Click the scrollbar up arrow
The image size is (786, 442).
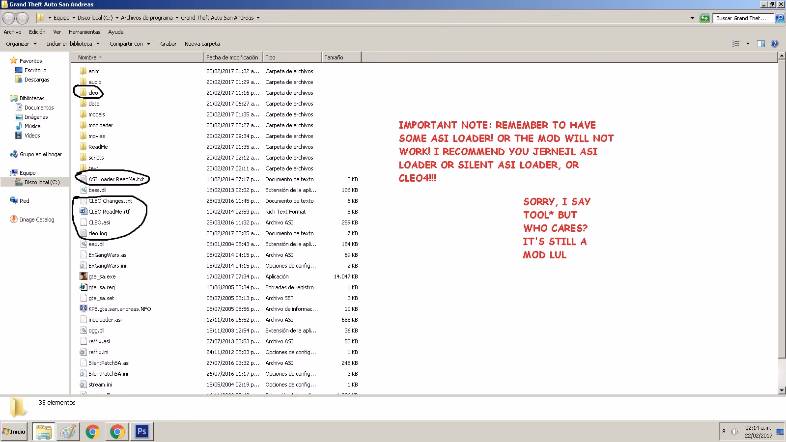782,56
